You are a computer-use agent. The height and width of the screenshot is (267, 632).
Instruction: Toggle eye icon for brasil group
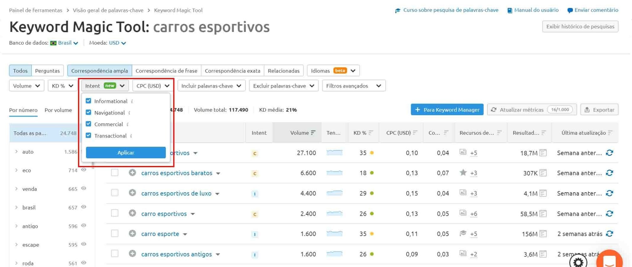(84, 207)
